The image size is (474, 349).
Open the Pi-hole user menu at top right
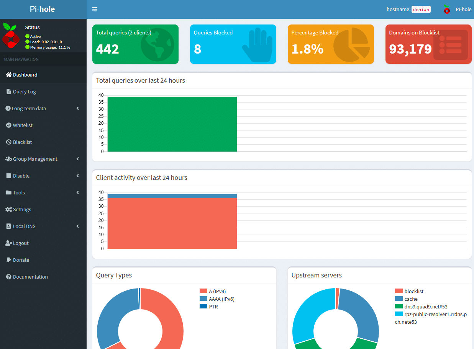point(458,9)
